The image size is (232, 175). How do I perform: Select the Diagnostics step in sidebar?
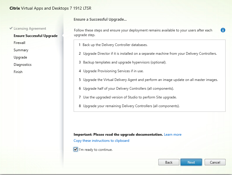coord(22,65)
